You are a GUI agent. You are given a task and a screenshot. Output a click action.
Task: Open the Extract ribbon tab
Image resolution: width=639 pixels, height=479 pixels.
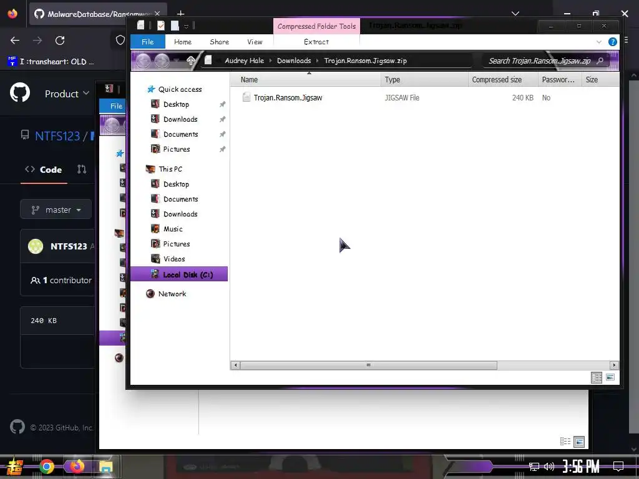(x=316, y=42)
